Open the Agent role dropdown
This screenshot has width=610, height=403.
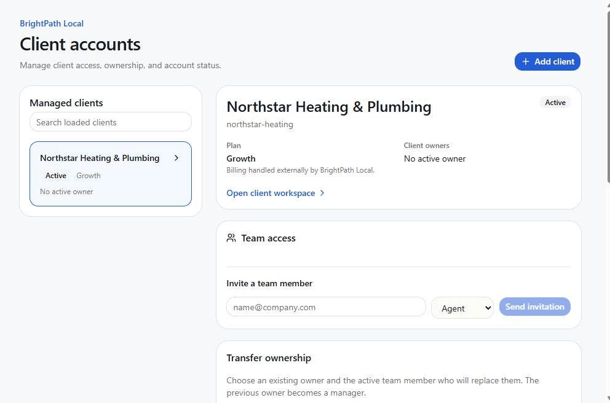(462, 308)
